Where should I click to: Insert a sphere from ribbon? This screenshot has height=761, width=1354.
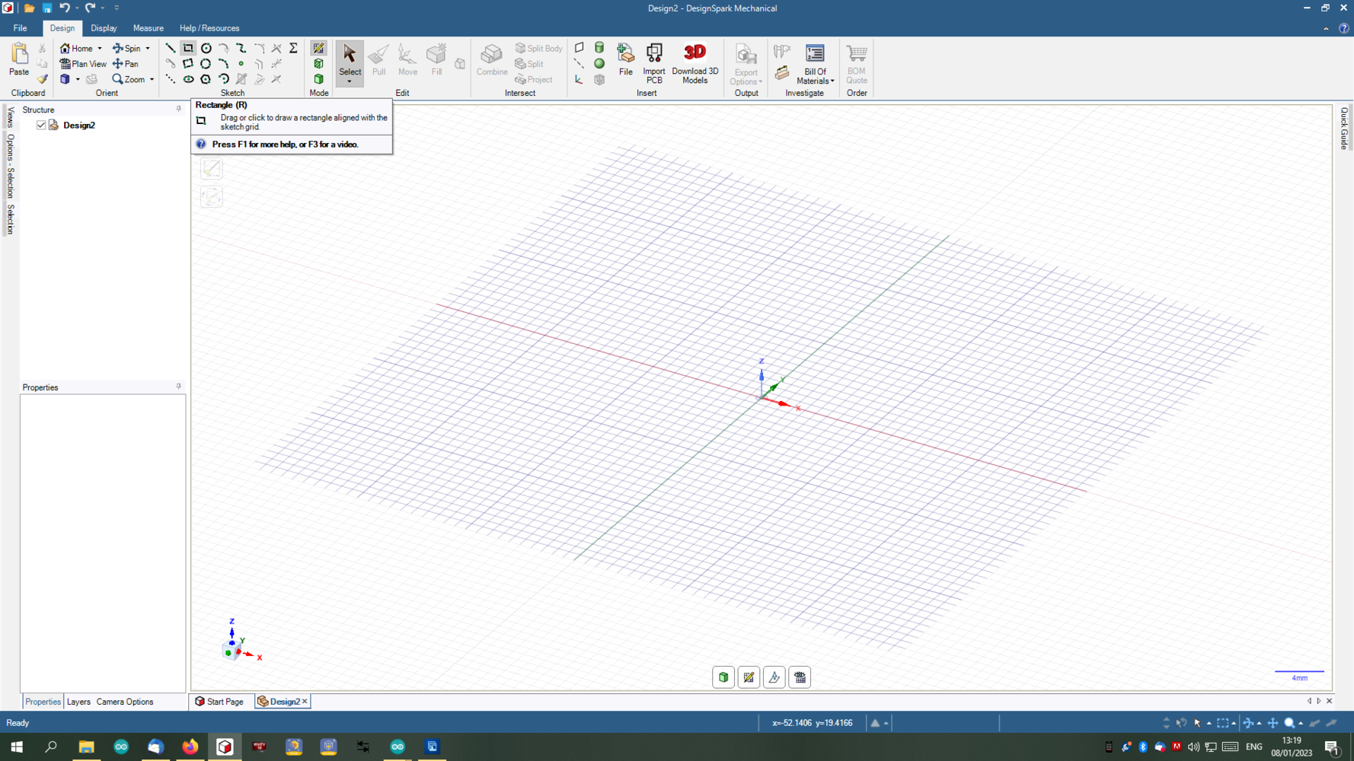coord(599,64)
